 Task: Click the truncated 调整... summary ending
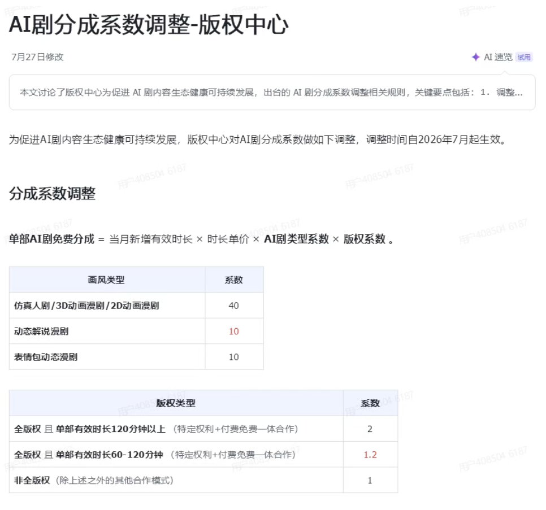[x=509, y=93]
